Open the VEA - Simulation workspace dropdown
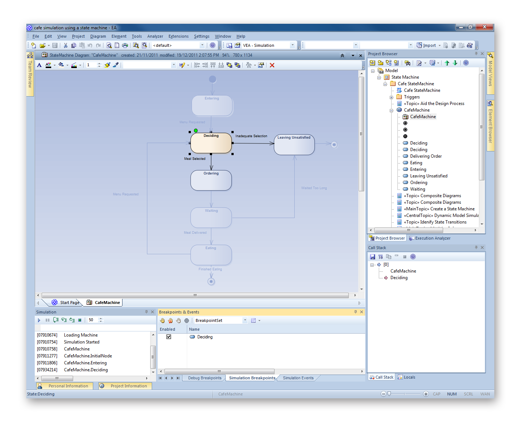The width and height of the screenshot is (521, 428). coord(292,45)
